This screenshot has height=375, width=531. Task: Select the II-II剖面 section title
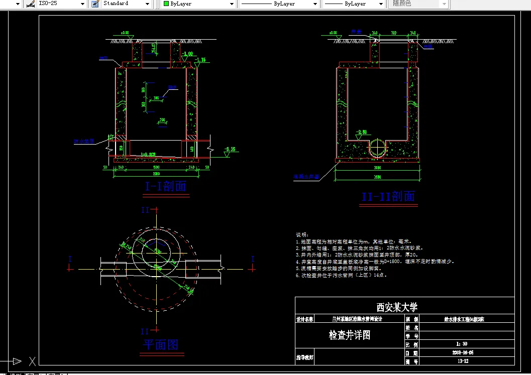point(388,196)
